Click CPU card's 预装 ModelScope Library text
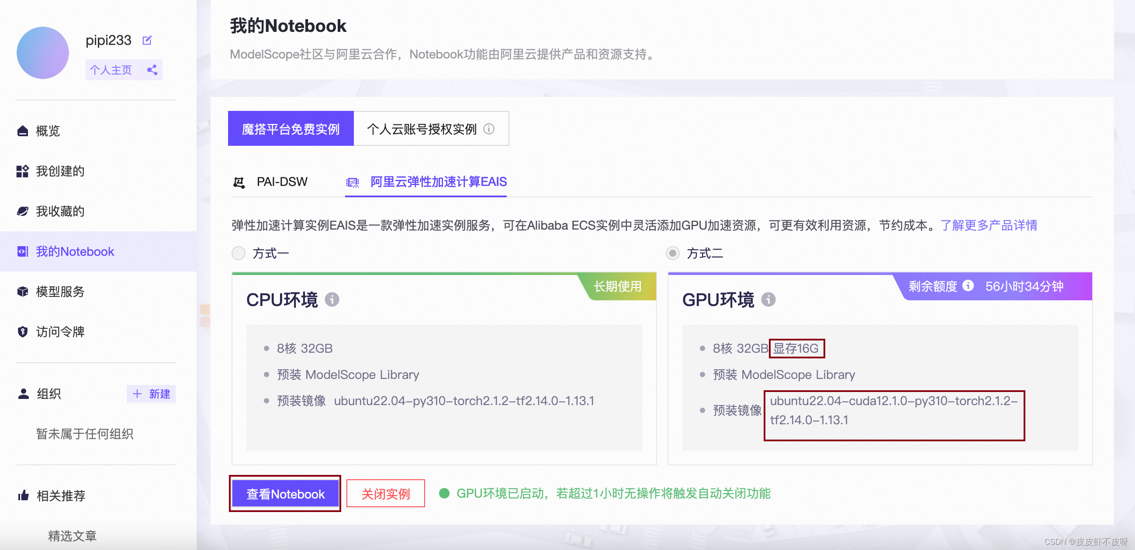Image resolution: width=1135 pixels, height=550 pixels. tap(348, 375)
